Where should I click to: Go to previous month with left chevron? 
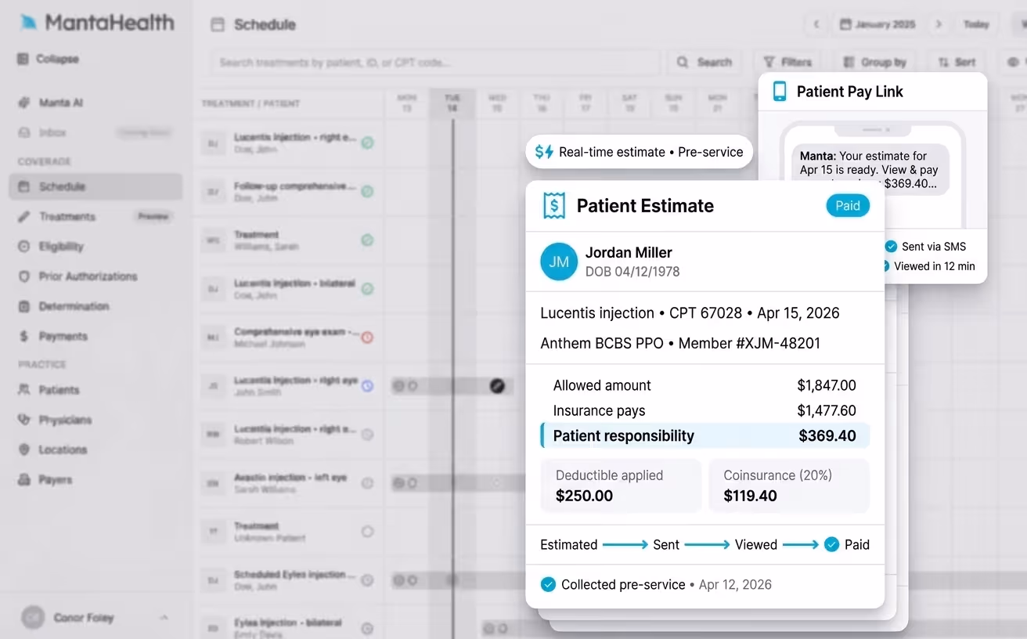point(816,24)
